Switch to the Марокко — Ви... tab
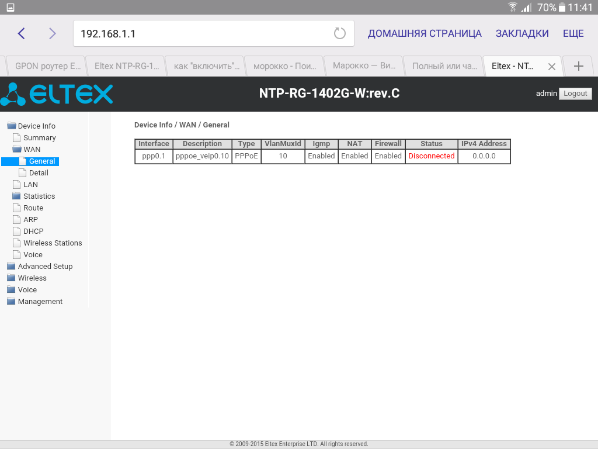This screenshot has width=598, height=449. click(364, 66)
